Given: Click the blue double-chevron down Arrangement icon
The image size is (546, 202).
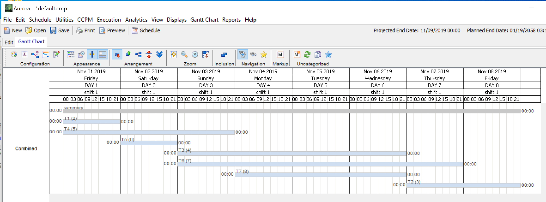Looking at the screenshot, I should 159,55.
